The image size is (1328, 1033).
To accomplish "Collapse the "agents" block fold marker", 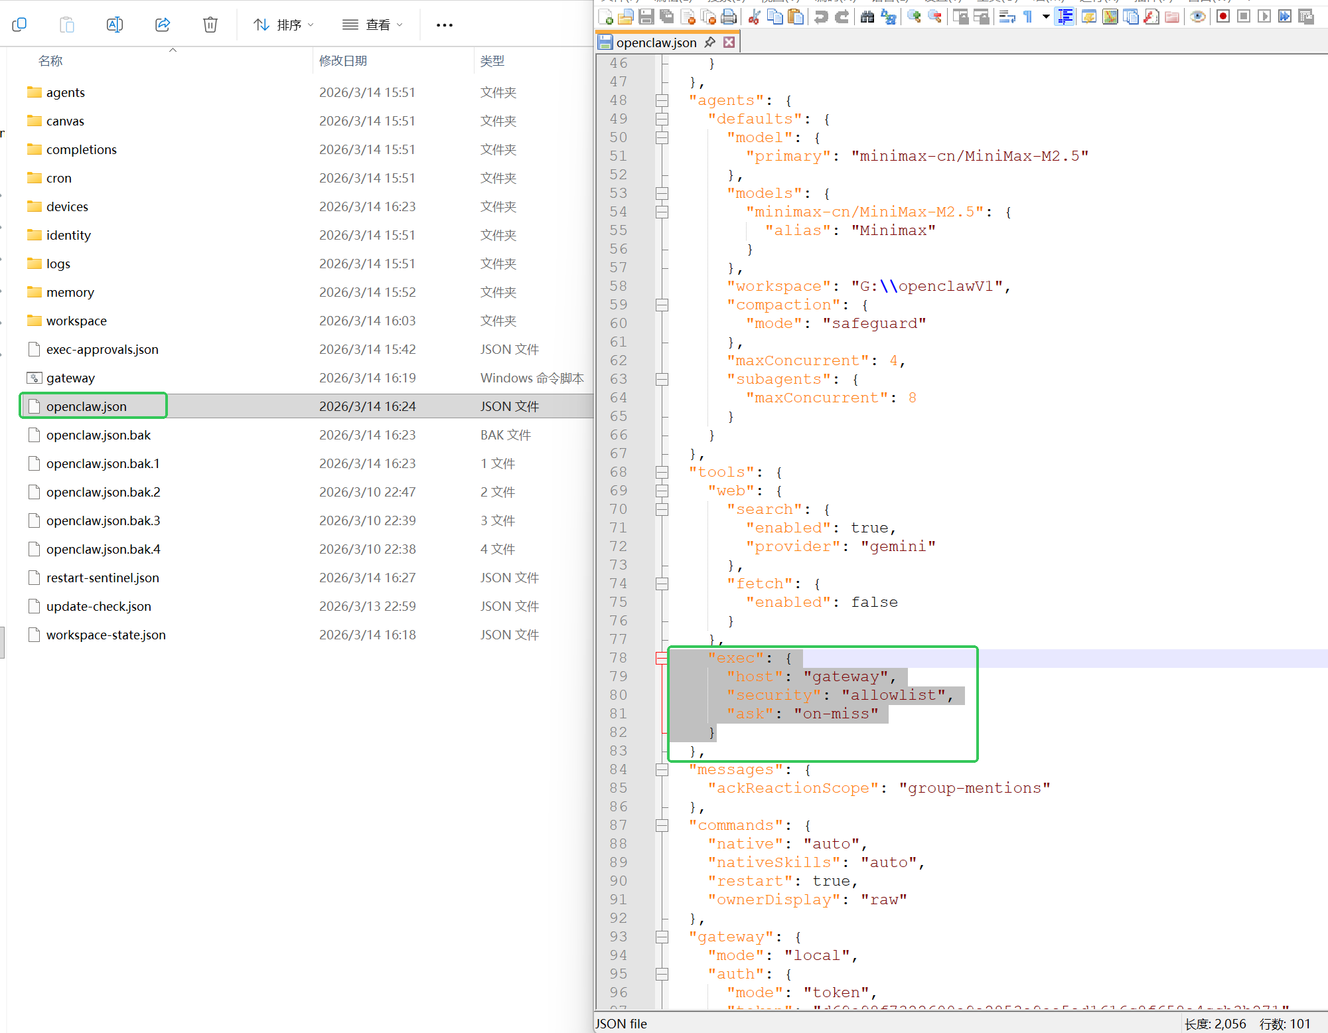I will tap(662, 100).
